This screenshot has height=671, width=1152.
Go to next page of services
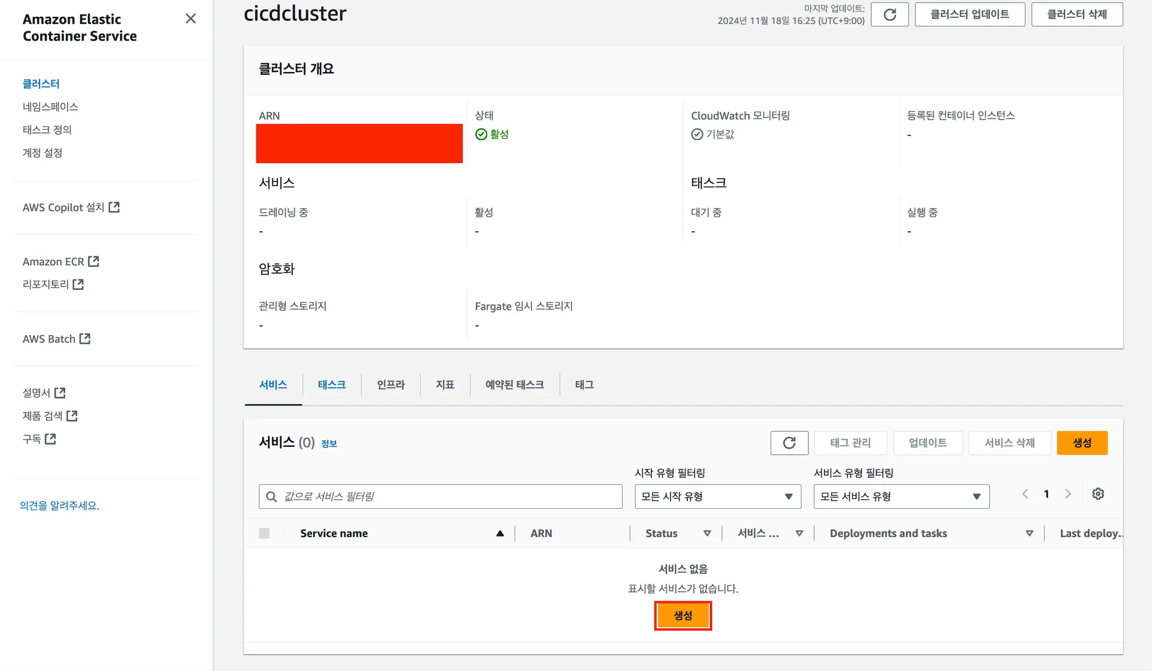1068,494
